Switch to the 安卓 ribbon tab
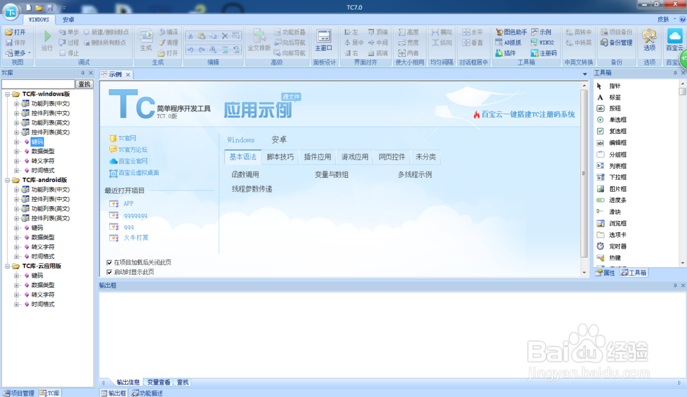Image resolution: width=687 pixels, height=397 pixels. (x=68, y=20)
